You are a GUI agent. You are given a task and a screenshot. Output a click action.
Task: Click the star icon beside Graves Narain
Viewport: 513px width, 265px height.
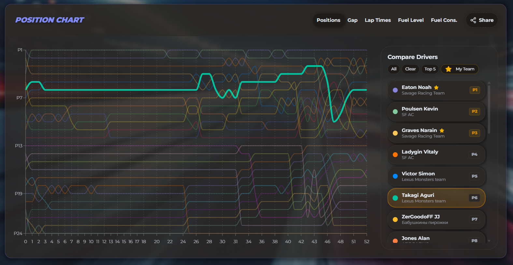(x=442, y=130)
